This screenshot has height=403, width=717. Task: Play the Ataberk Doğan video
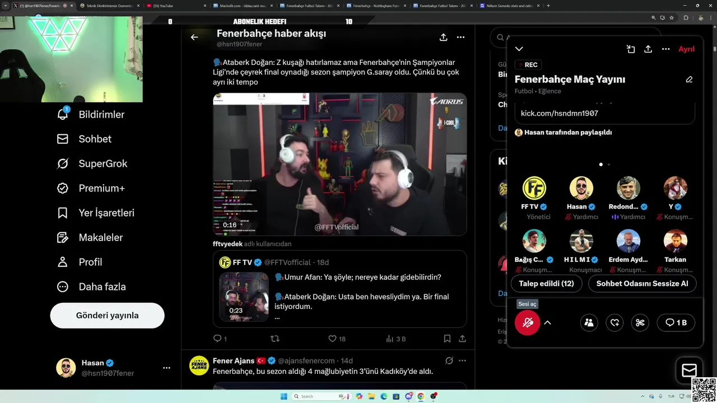tap(339, 164)
